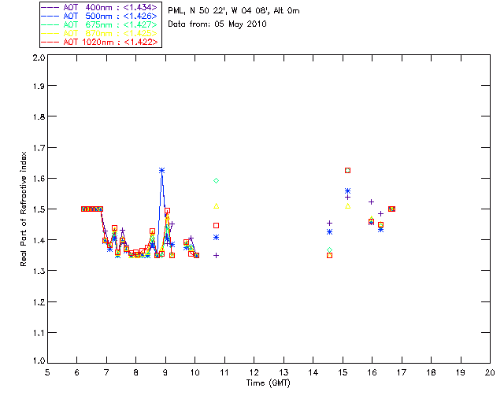This screenshot has width=504, height=403.
Task: Click the 1.5 y-axis tick label
Action: pos(39,209)
